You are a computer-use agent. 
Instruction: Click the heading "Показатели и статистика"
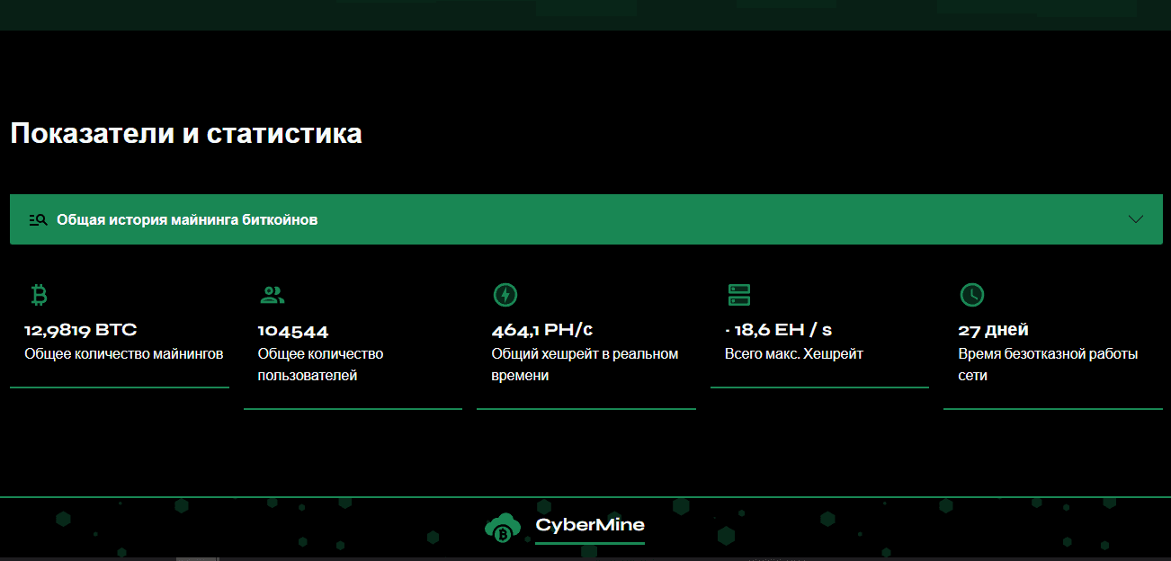[x=184, y=133]
